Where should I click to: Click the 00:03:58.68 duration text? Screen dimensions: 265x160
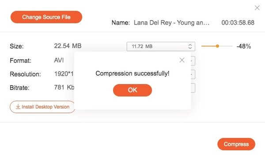click(x=238, y=23)
